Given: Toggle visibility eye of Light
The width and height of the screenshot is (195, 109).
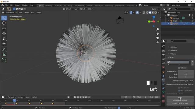Looking at the screenshot, I should point(192,21).
